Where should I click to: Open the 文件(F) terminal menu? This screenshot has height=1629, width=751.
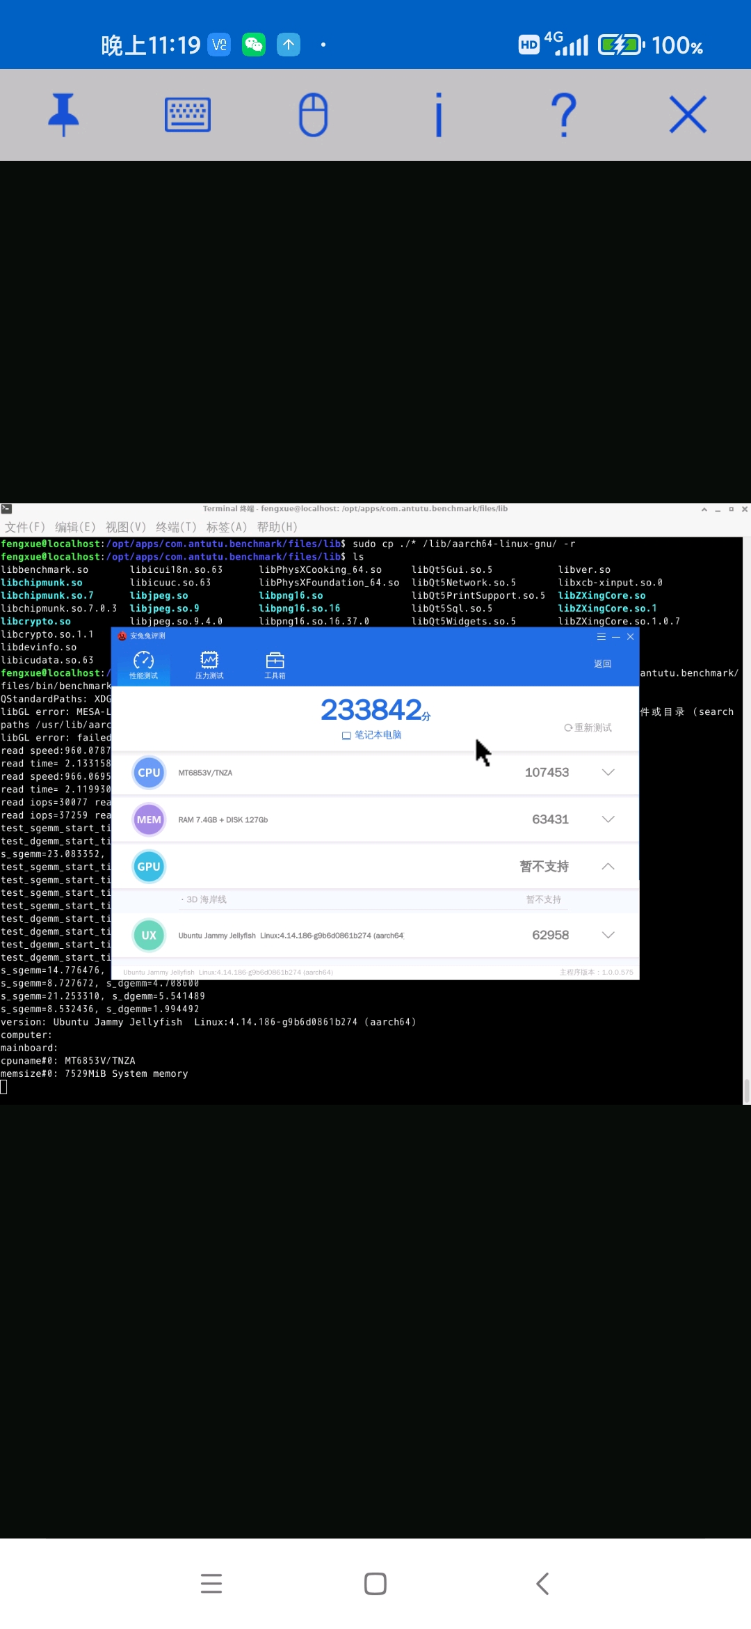(x=25, y=527)
